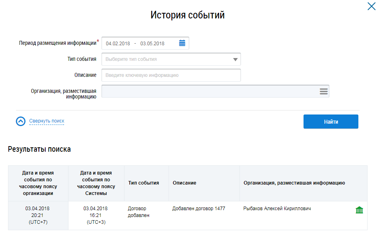Click the Описание keyword input field
378x235 pixels.
pos(171,75)
